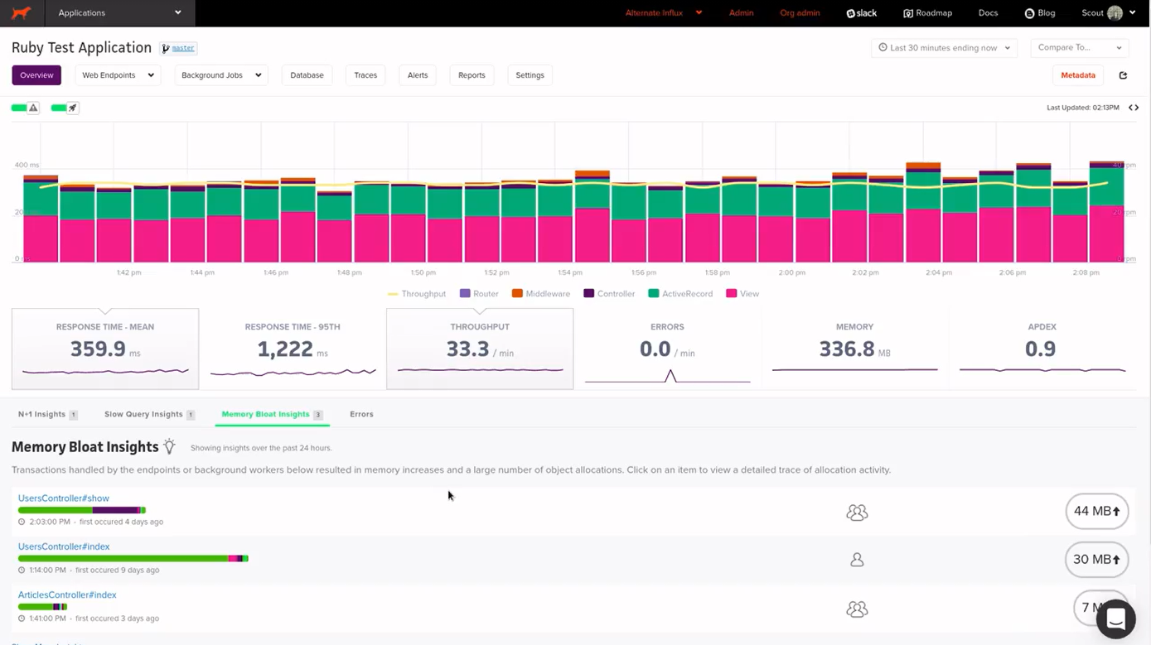1151x645 pixels.
Task: Switch to Slow Query Insights tab
Action: [150, 414]
